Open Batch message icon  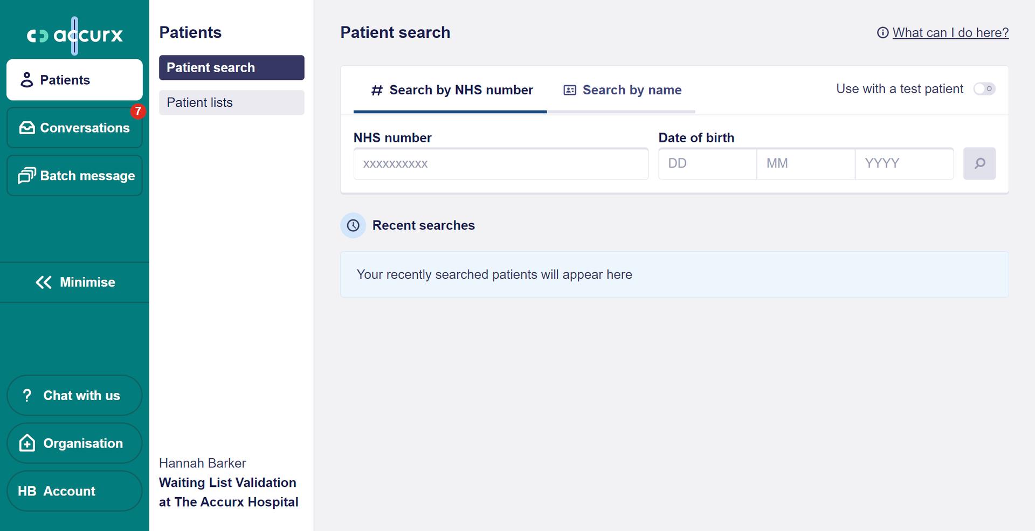point(27,175)
